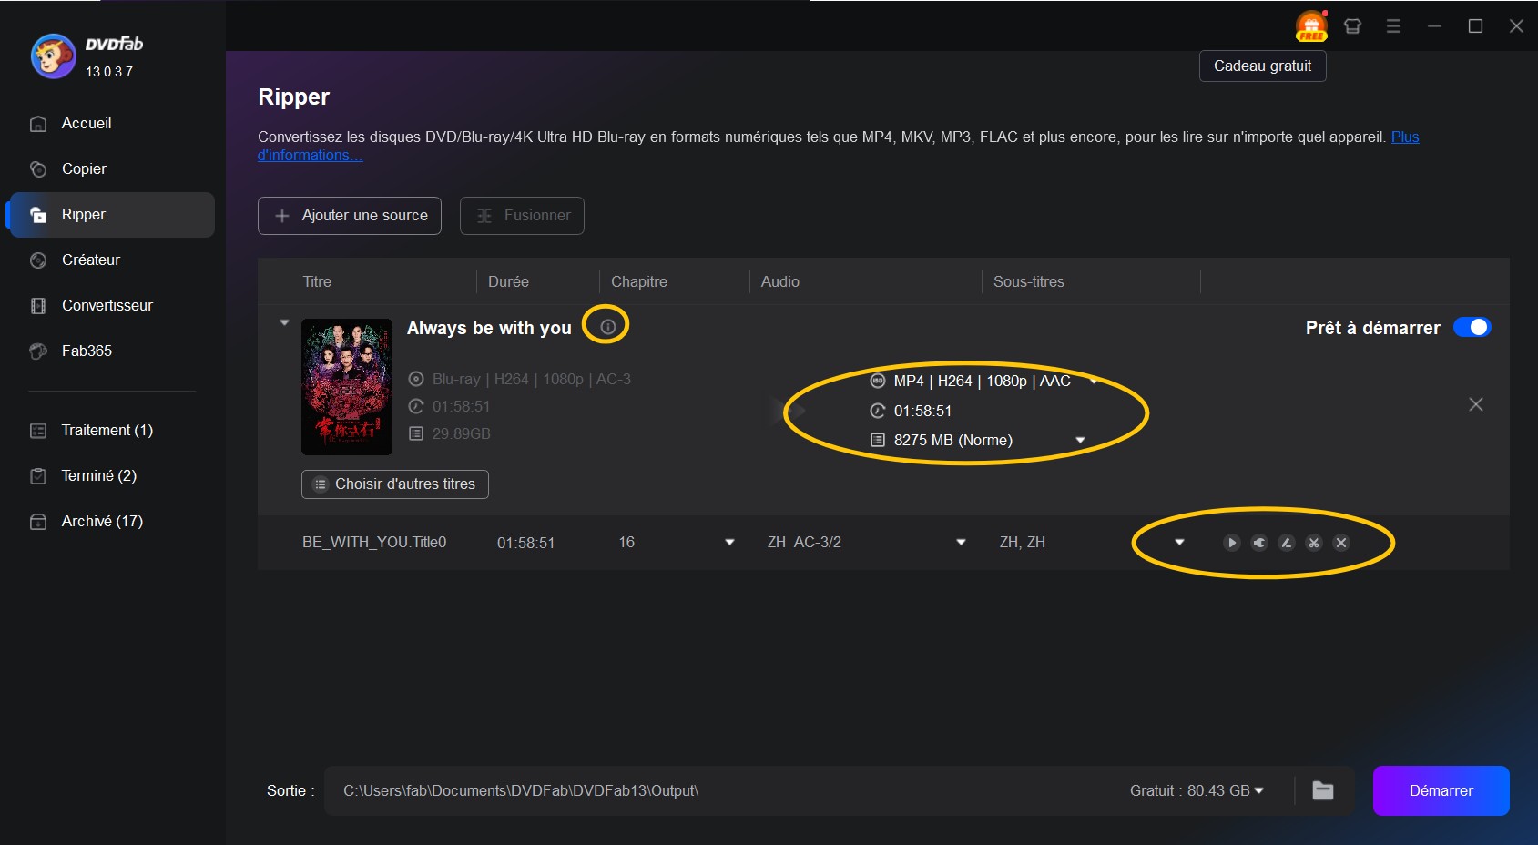Click the Titre column header
The image size is (1538, 845).
pos(317,282)
